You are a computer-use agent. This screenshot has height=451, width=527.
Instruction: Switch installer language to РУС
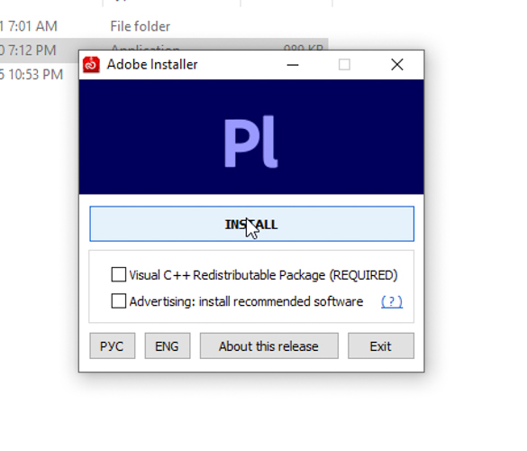click(113, 346)
